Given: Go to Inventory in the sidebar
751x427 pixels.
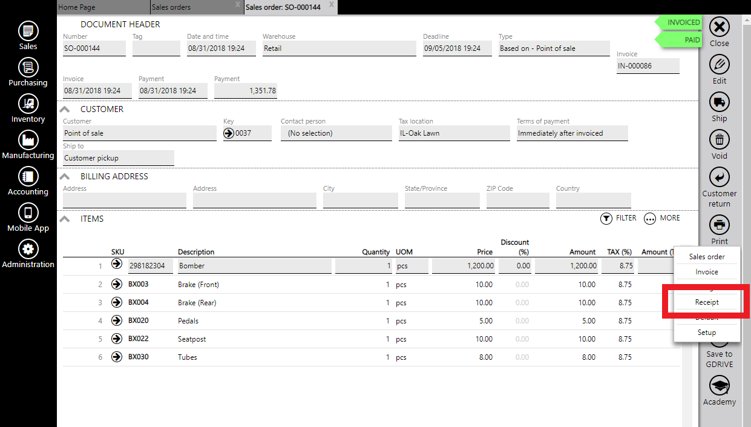Looking at the screenshot, I should click(x=28, y=104).
